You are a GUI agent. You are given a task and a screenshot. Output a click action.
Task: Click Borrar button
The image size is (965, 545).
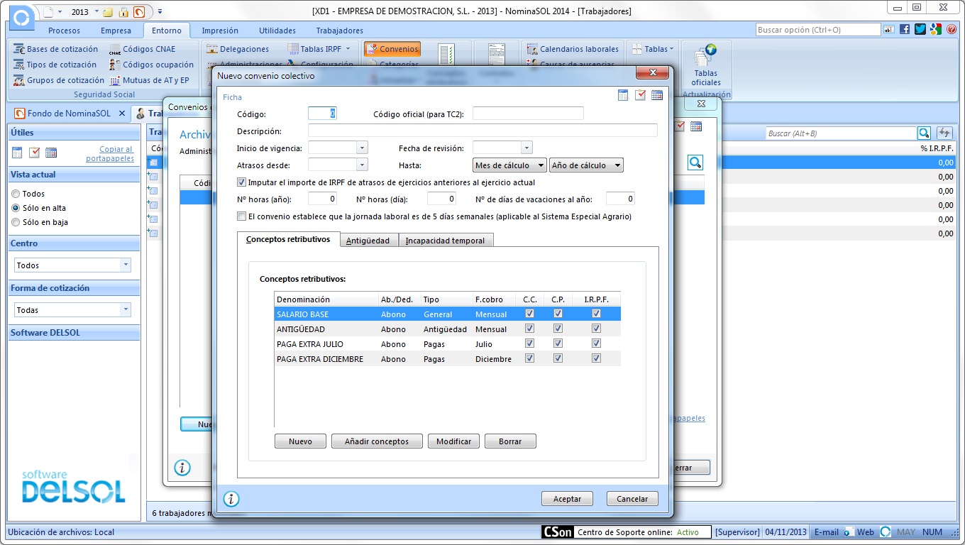point(510,441)
